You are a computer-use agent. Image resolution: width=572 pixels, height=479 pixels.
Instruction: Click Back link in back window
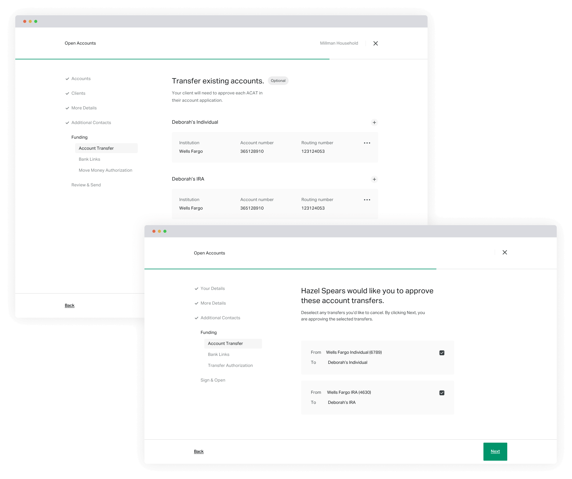[x=70, y=305]
